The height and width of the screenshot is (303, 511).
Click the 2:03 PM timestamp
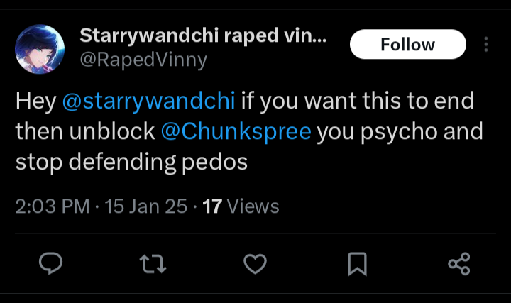pyautogui.click(x=52, y=206)
